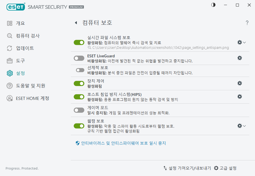Click the help question mark icon
Viewport: 255px width, 176px height.
247,23
